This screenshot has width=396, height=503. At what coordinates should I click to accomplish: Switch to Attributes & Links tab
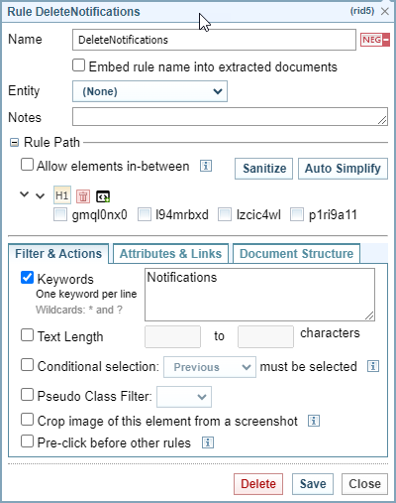click(170, 254)
